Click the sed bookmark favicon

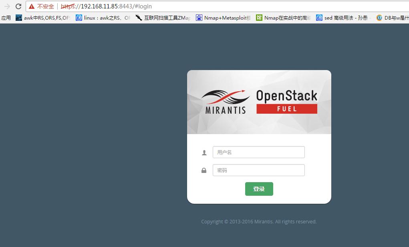(319, 18)
